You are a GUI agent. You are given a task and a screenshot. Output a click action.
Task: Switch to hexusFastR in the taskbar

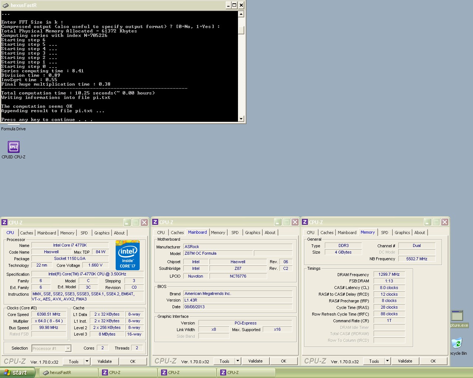tap(68, 372)
